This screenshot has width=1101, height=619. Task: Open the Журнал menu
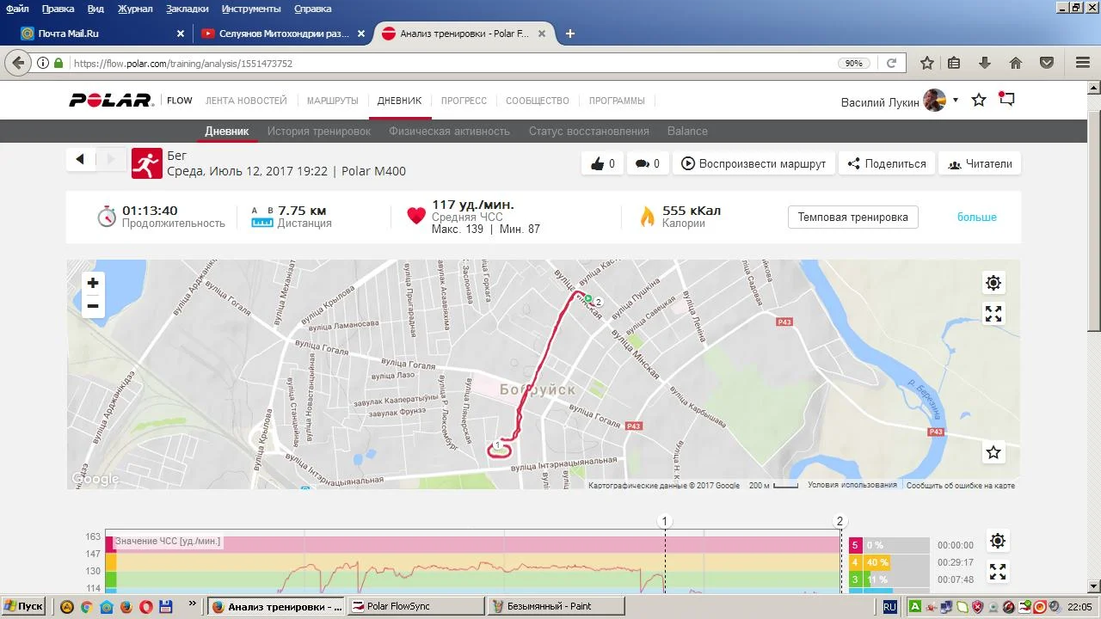coord(135,9)
